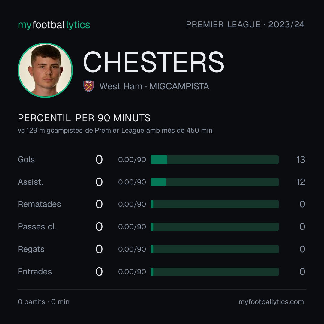This screenshot has width=324, height=324.
Task: Click the Percentil per 90 minuts heading
Action: 84,118
